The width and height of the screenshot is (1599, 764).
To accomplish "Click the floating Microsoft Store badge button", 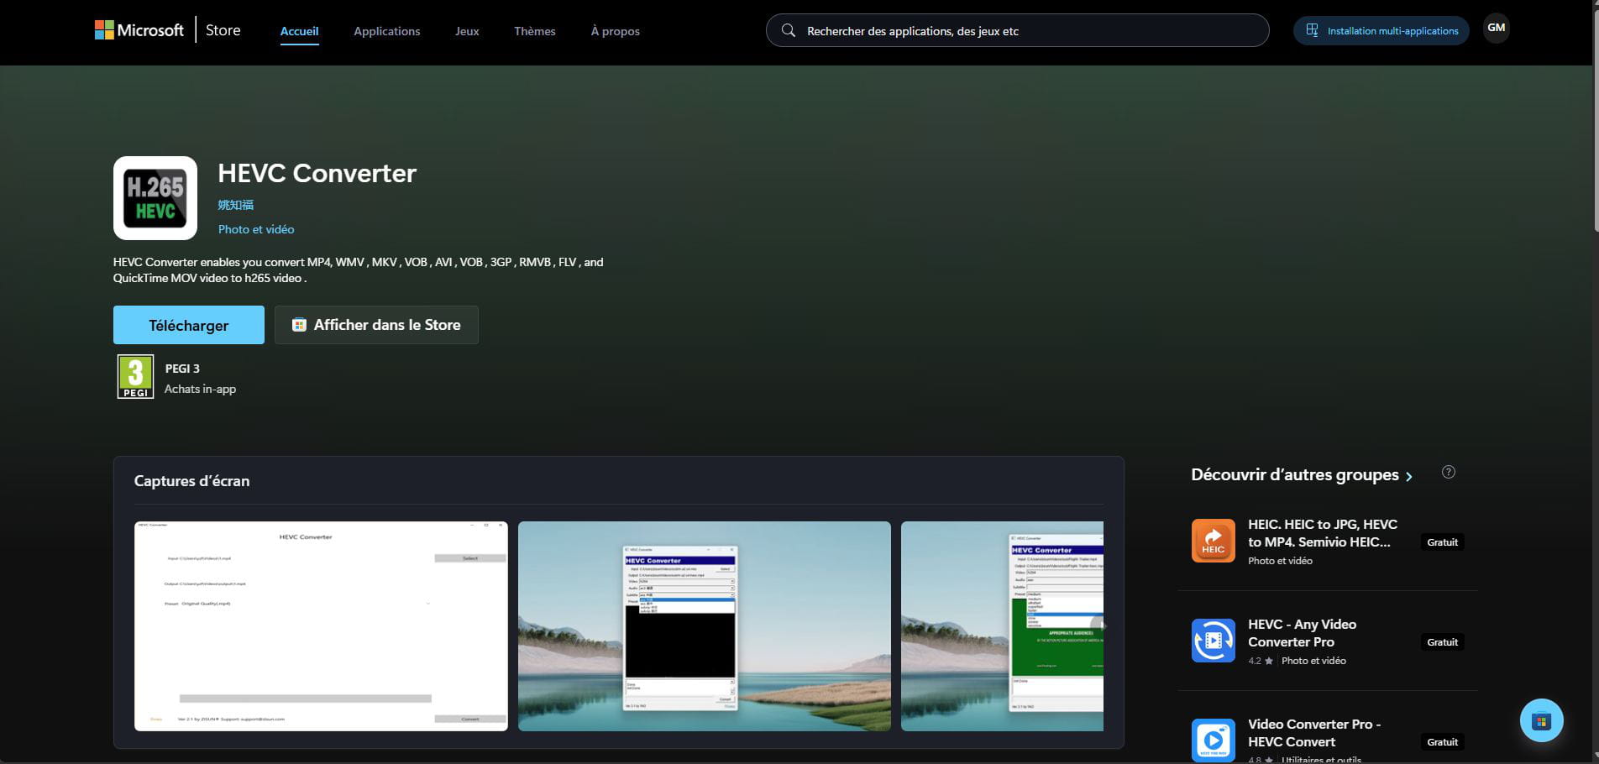I will tap(1542, 720).
